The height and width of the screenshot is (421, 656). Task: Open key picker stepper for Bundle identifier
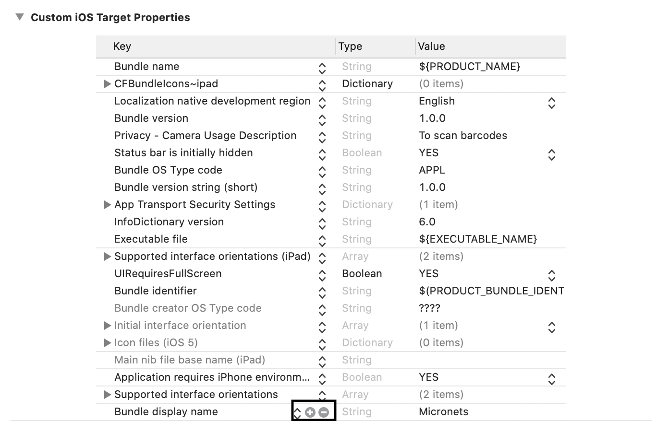tap(322, 292)
